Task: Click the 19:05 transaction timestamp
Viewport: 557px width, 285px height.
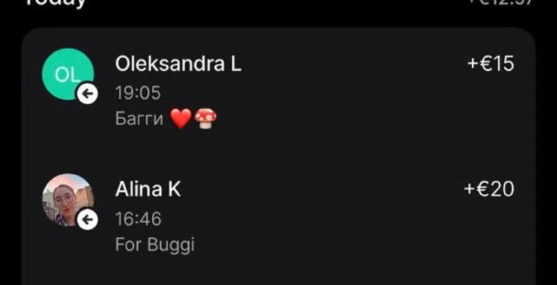Action: (138, 93)
